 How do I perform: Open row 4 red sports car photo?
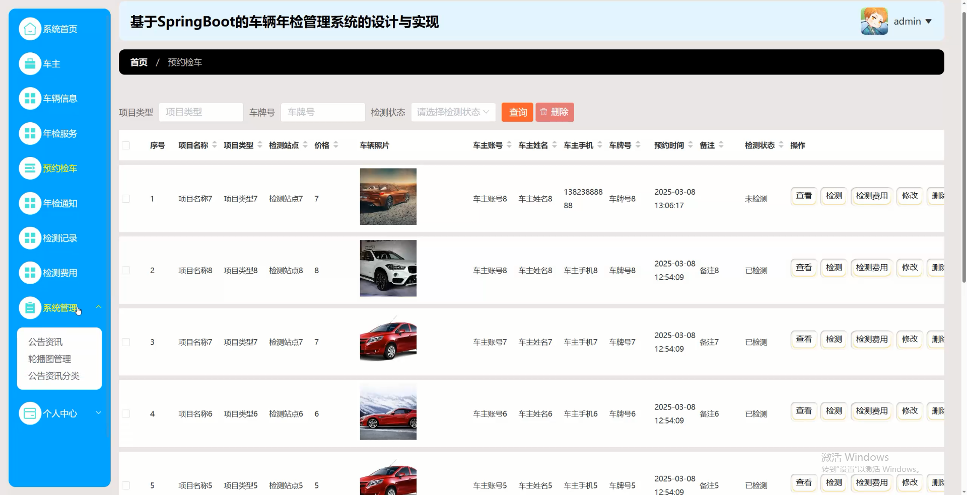pos(388,411)
